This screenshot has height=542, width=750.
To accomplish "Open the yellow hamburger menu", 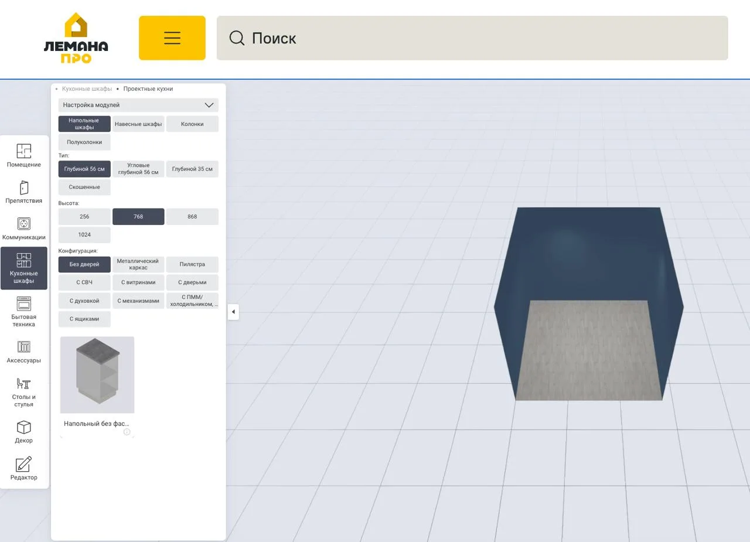I will click(x=172, y=38).
